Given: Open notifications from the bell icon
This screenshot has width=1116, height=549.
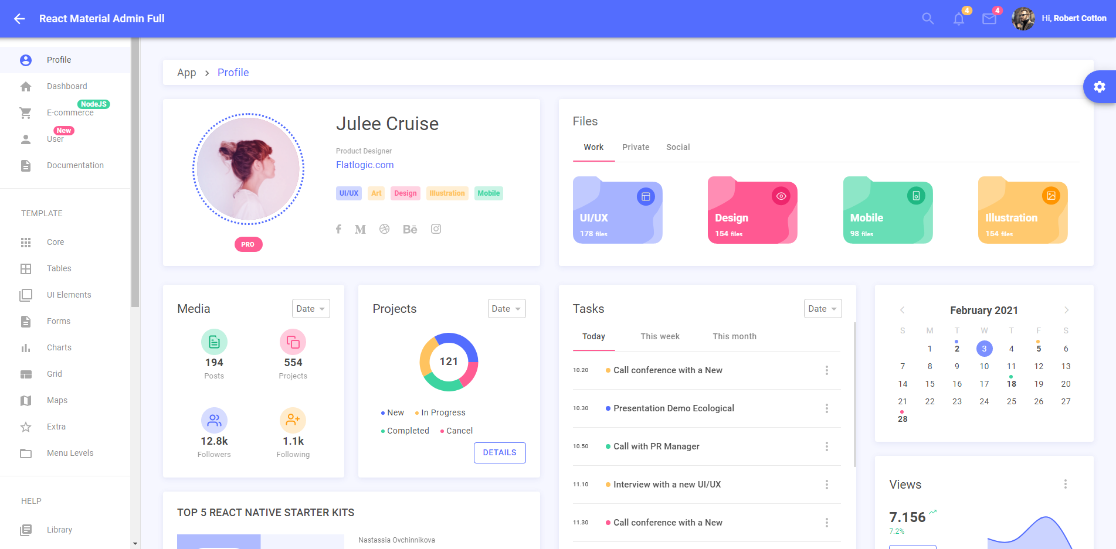Looking at the screenshot, I should (x=958, y=19).
